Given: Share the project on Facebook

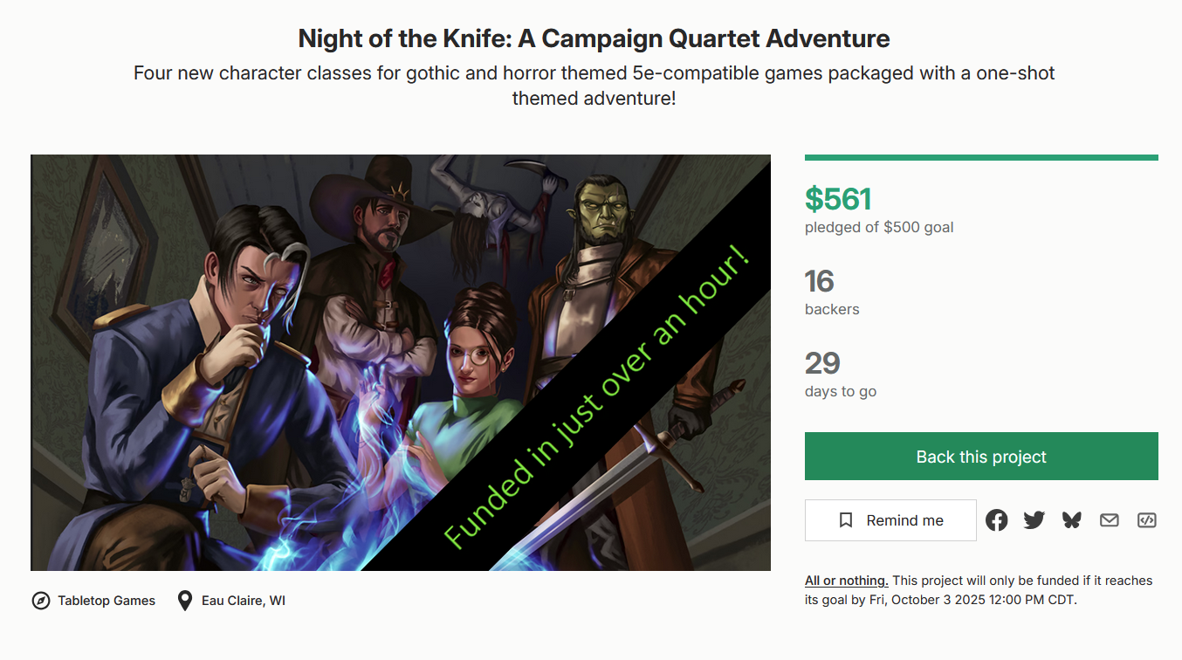Looking at the screenshot, I should click(x=996, y=520).
